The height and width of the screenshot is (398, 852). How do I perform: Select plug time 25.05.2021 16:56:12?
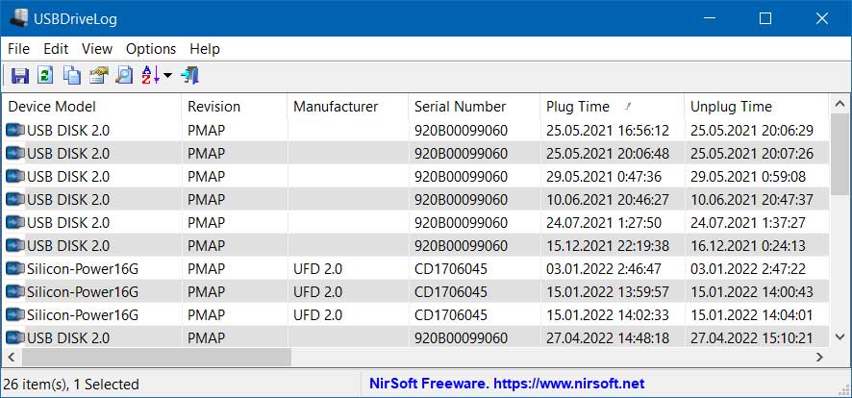(608, 131)
